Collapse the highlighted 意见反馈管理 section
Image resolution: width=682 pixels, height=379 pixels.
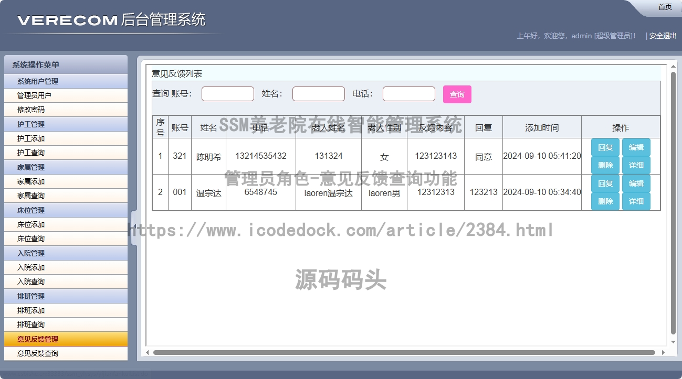pyautogui.click(x=66, y=339)
